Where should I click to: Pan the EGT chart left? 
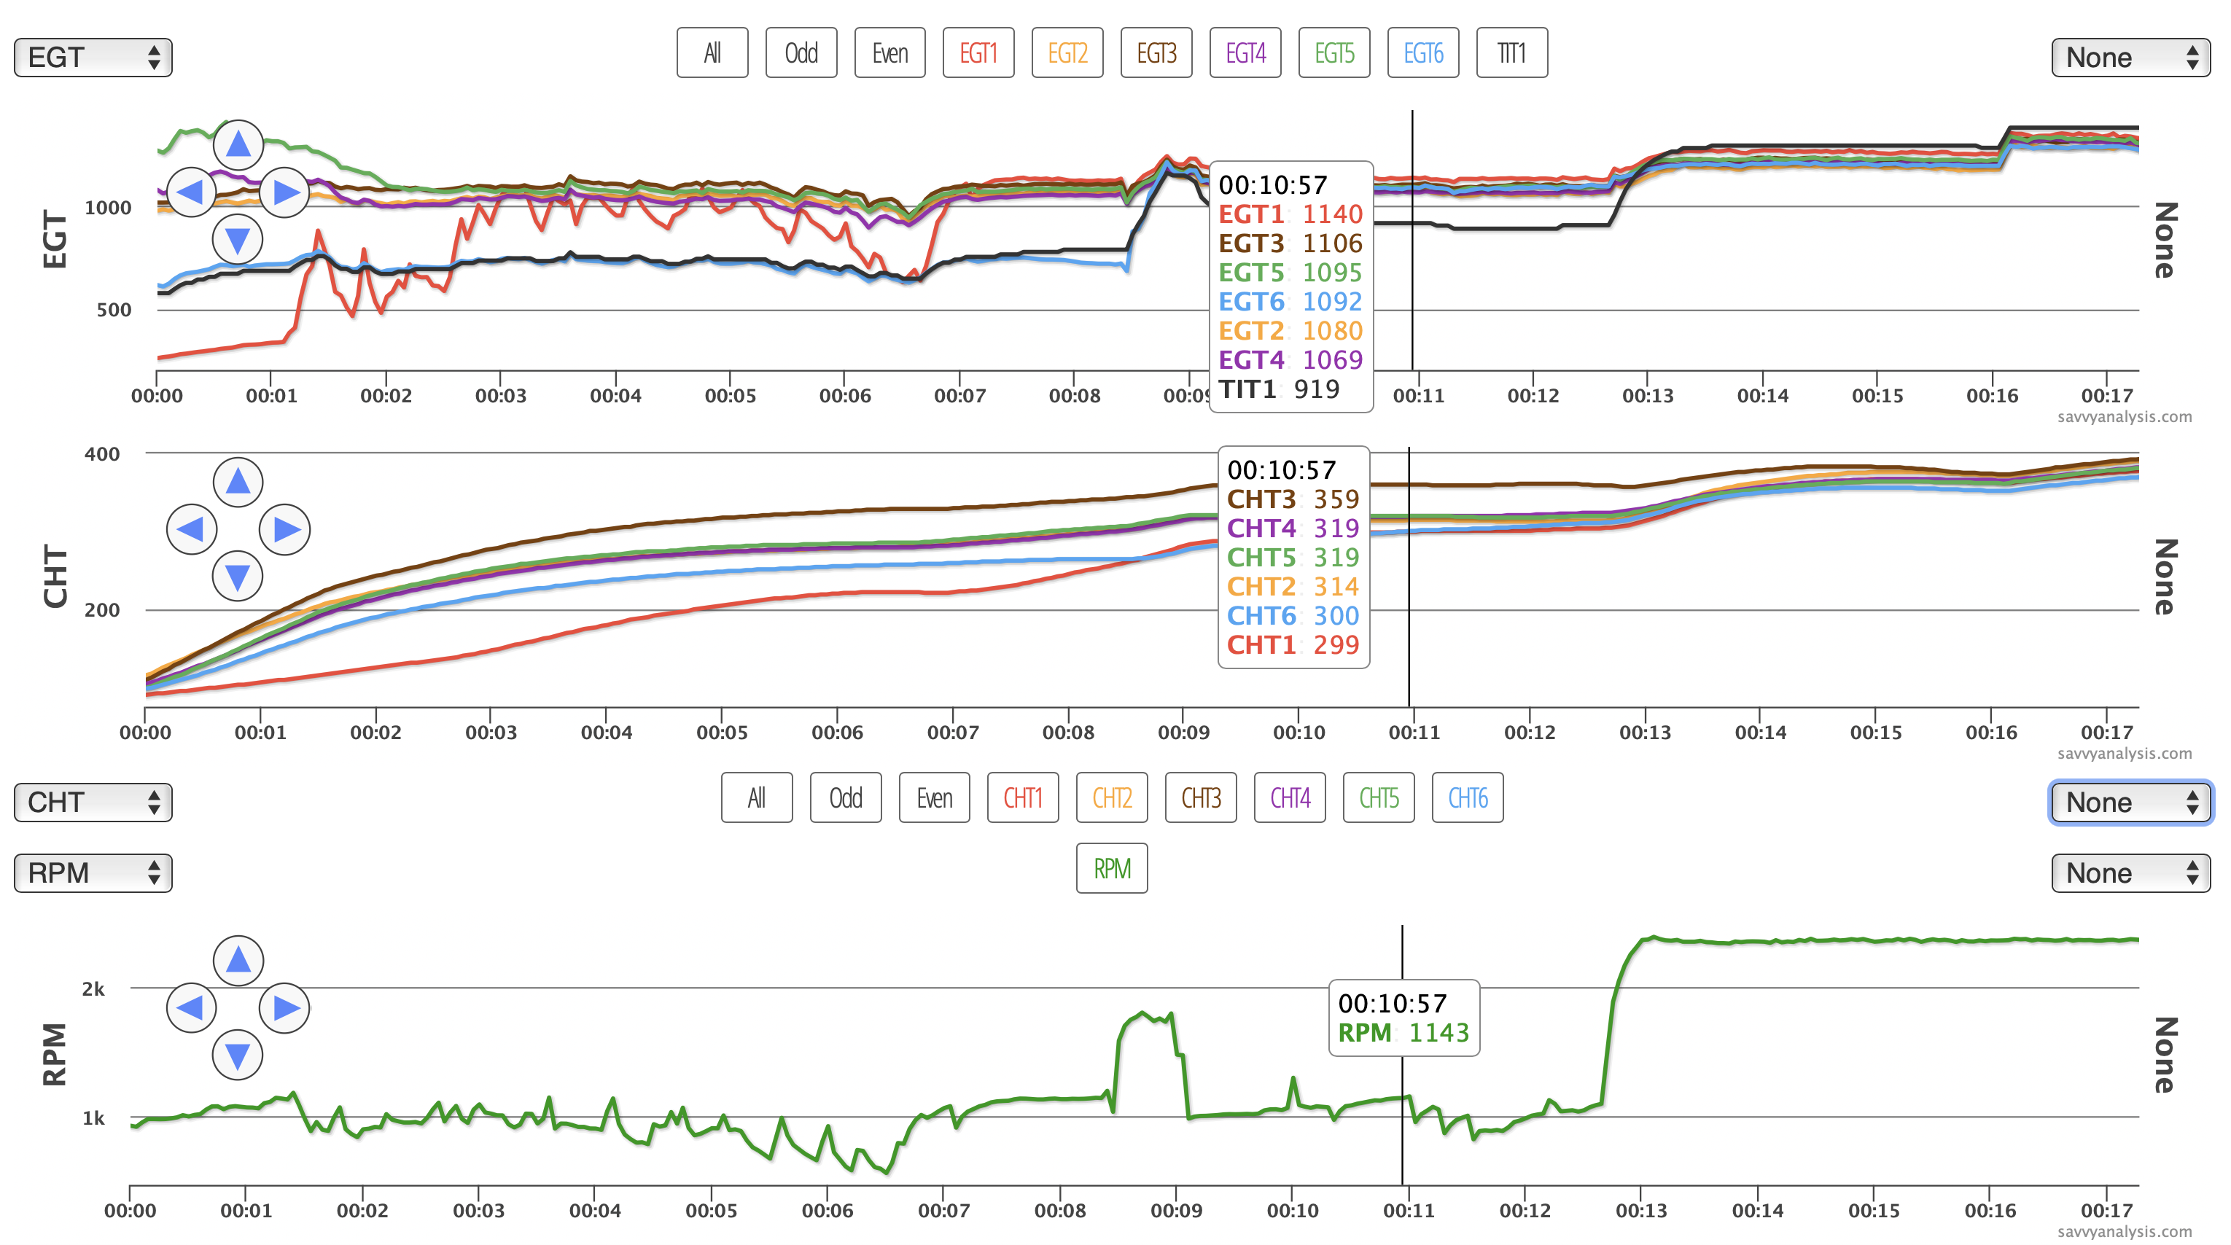click(192, 191)
